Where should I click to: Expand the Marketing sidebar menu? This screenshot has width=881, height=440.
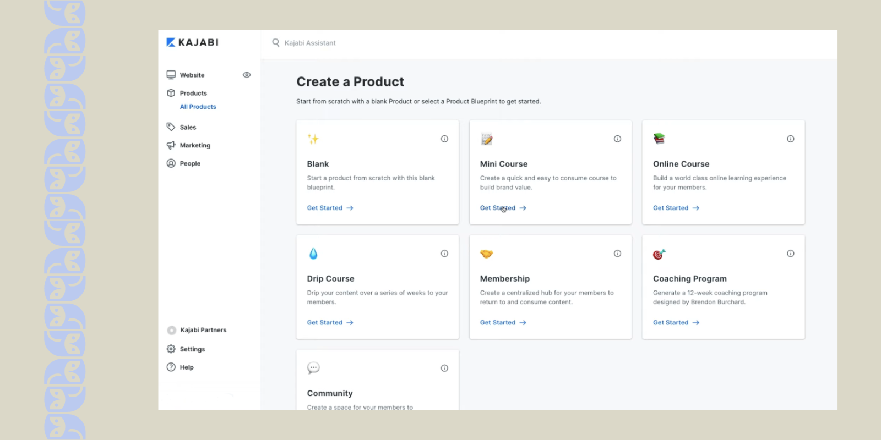pyautogui.click(x=188, y=145)
